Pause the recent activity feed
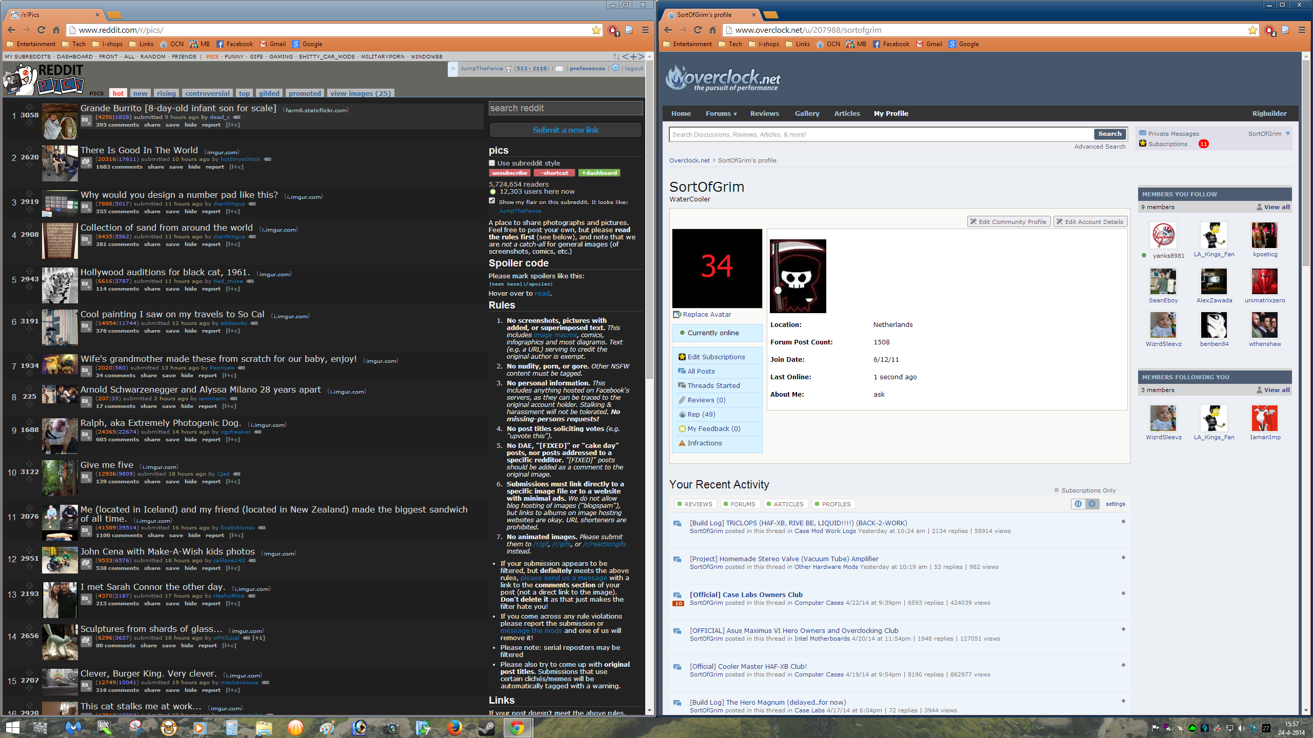 [x=1078, y=504]
